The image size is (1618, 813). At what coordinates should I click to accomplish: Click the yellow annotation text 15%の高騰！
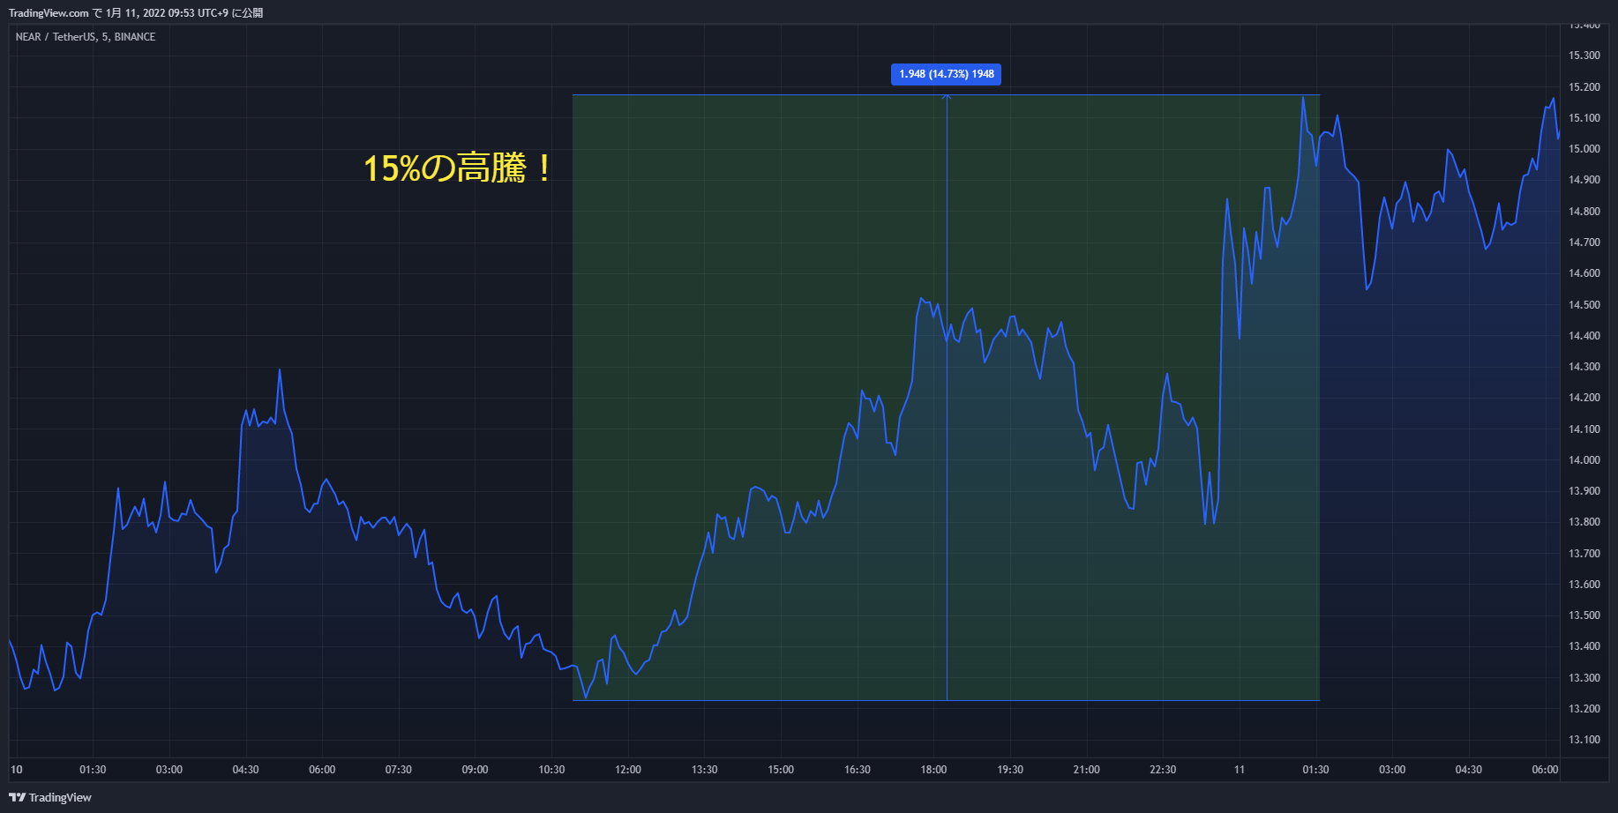459,168
